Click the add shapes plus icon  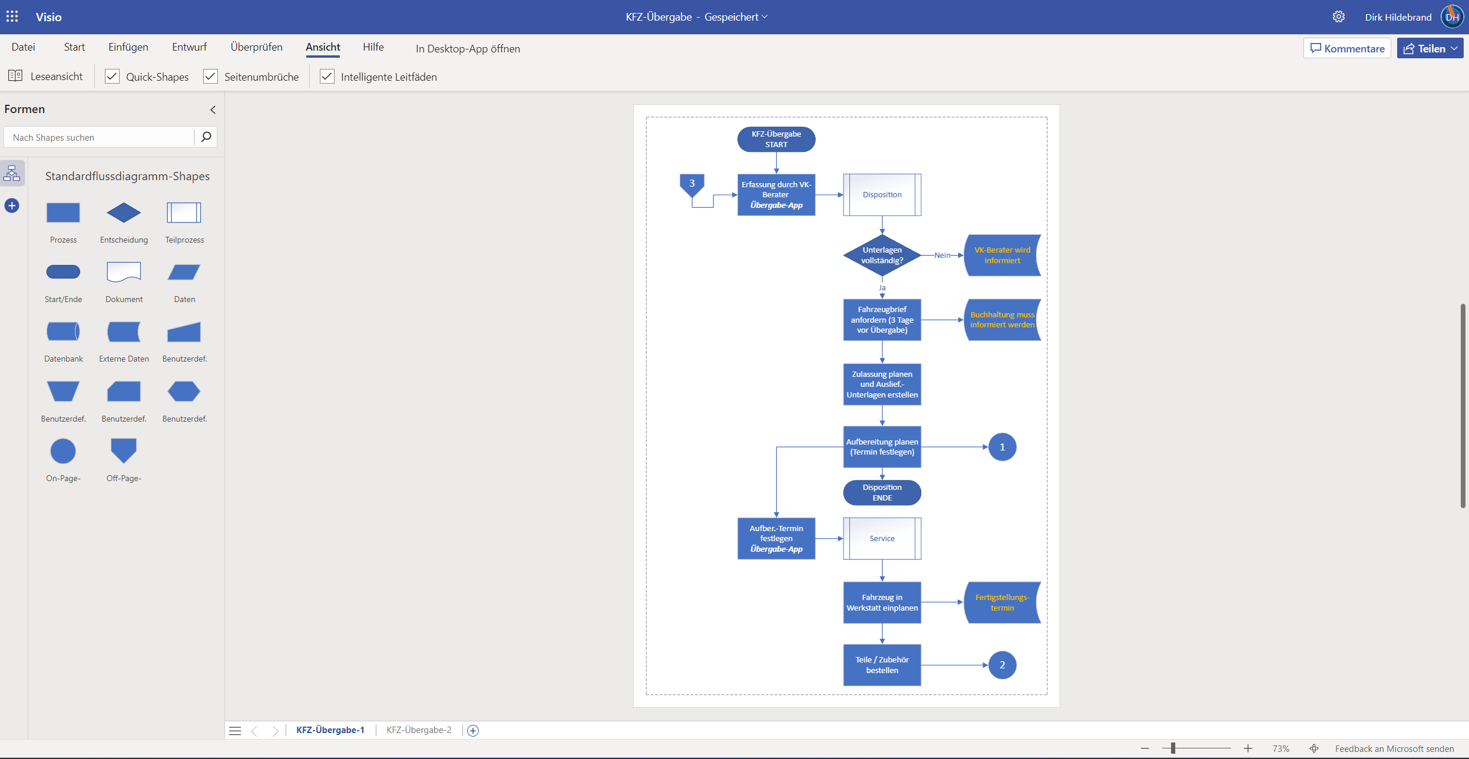[x=12, y=206]
